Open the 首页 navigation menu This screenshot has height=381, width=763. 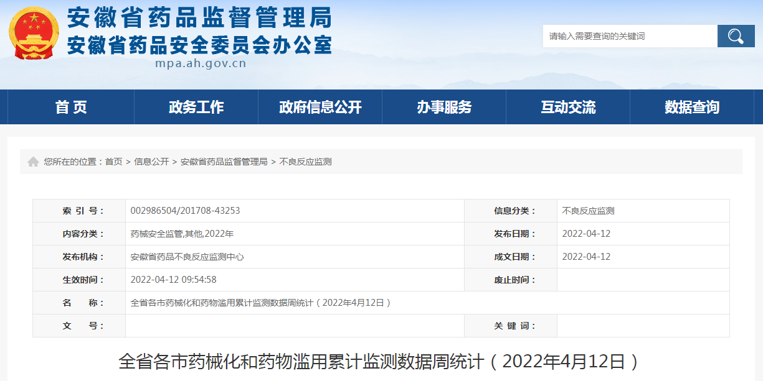click(x=71, y=107)
